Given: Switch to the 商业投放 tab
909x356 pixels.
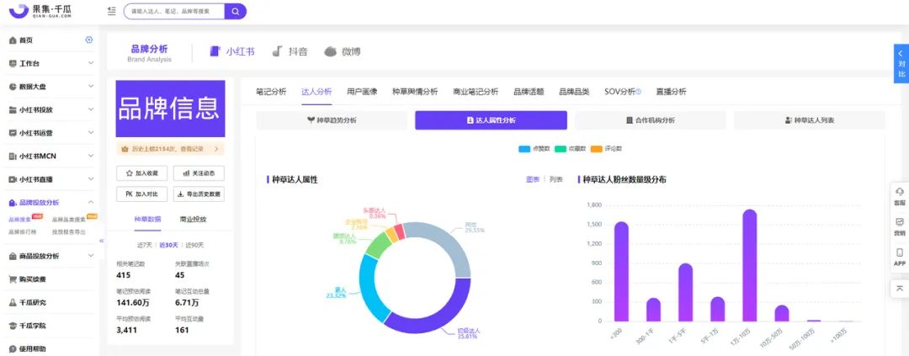Looking at the screenshot, I should point(193,220).
